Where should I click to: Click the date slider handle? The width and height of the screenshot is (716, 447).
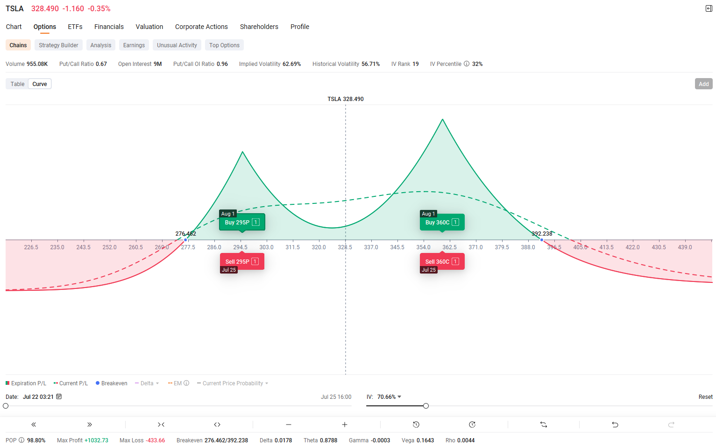[6, 406]
